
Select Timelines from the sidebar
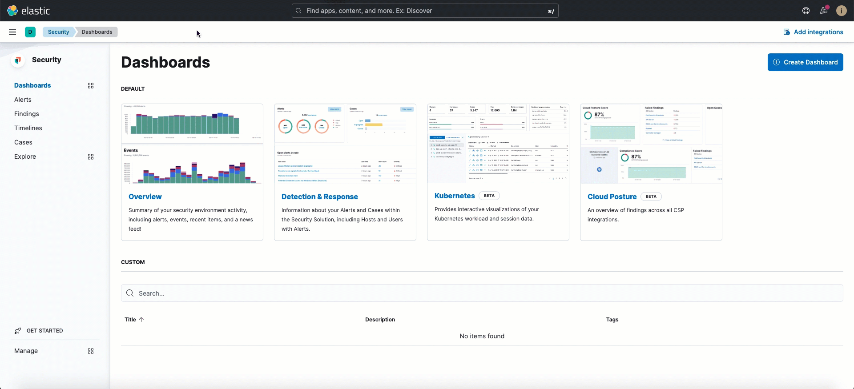click(x=28, y=128)
